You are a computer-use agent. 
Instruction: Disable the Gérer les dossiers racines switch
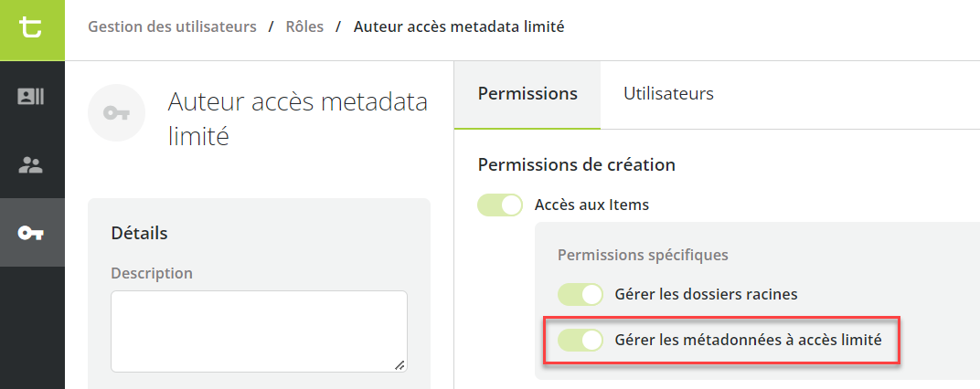[580, 294]
